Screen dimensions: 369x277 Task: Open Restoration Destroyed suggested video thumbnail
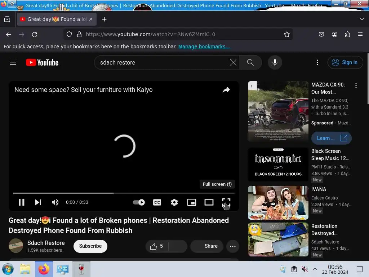pos(278,239)
